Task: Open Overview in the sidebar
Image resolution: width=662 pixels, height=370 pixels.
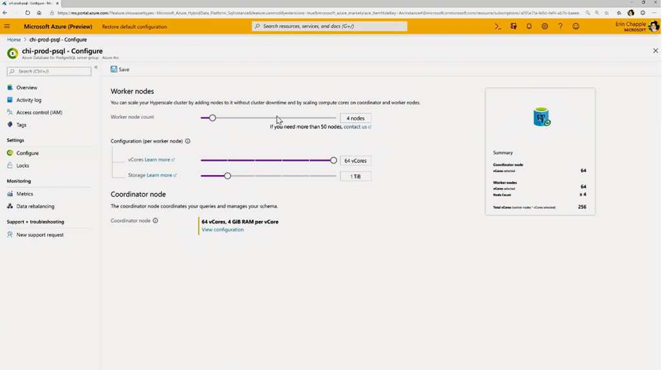Action: click(x=27, y=88)
